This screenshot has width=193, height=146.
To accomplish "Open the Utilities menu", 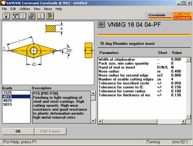I will [25, 9].
